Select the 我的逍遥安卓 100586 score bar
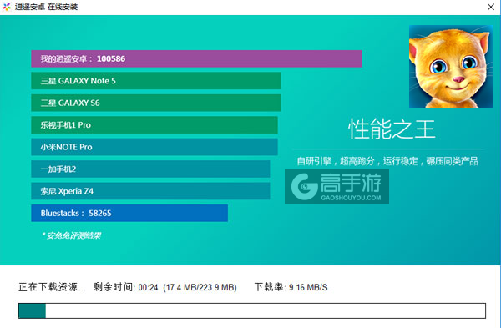 (x=196, y=58)
